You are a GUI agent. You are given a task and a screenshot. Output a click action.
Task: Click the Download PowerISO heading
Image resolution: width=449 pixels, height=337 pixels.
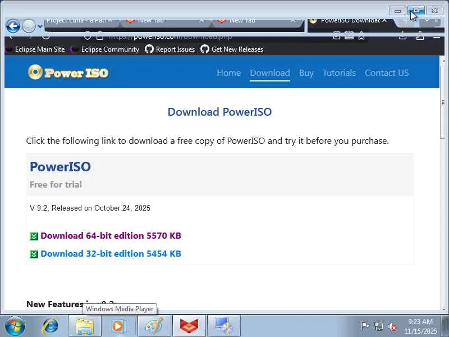pos(219,112)
